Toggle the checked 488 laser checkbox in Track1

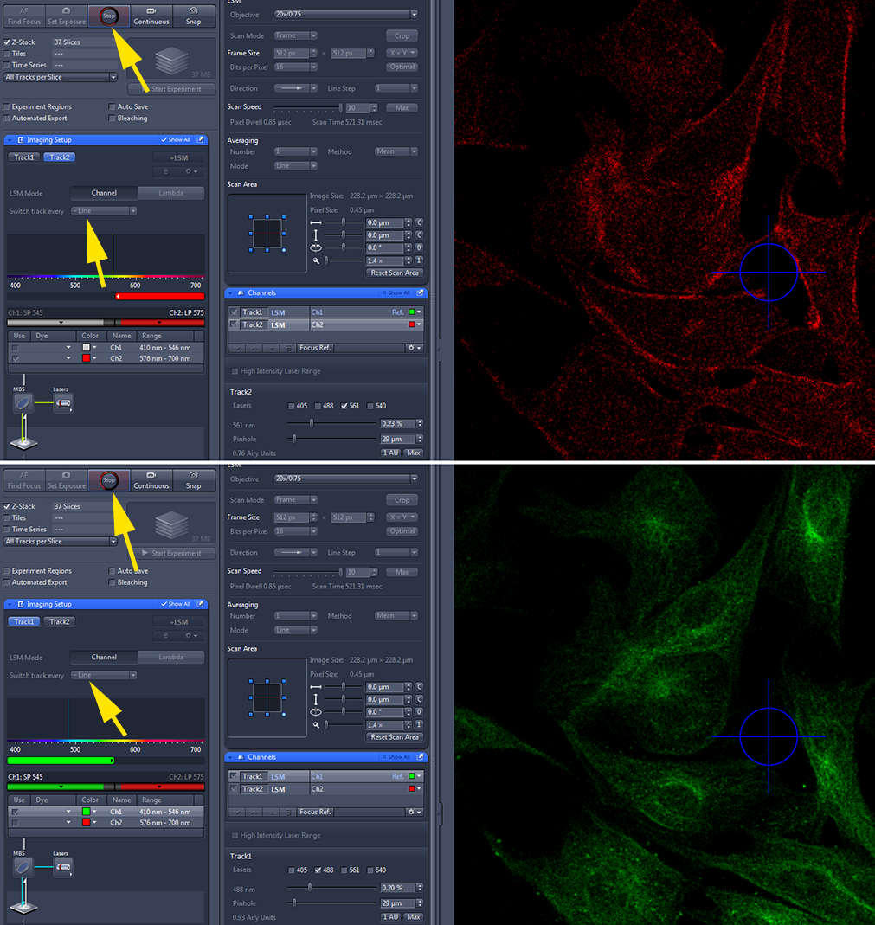(x=318, y=870)
